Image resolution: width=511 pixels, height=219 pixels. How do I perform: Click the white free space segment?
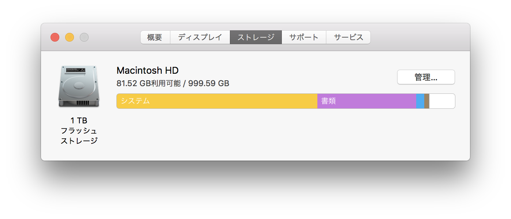coord(442,101)
